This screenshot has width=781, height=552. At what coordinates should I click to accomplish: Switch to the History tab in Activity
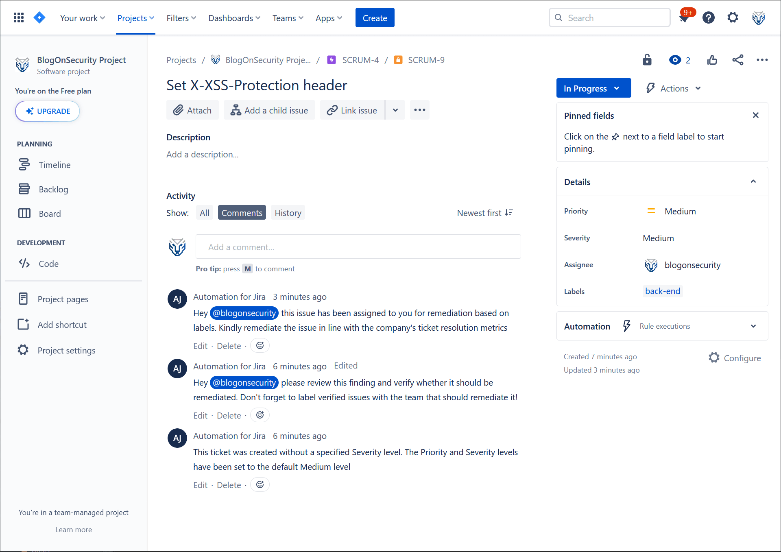(x=288, y=212)
